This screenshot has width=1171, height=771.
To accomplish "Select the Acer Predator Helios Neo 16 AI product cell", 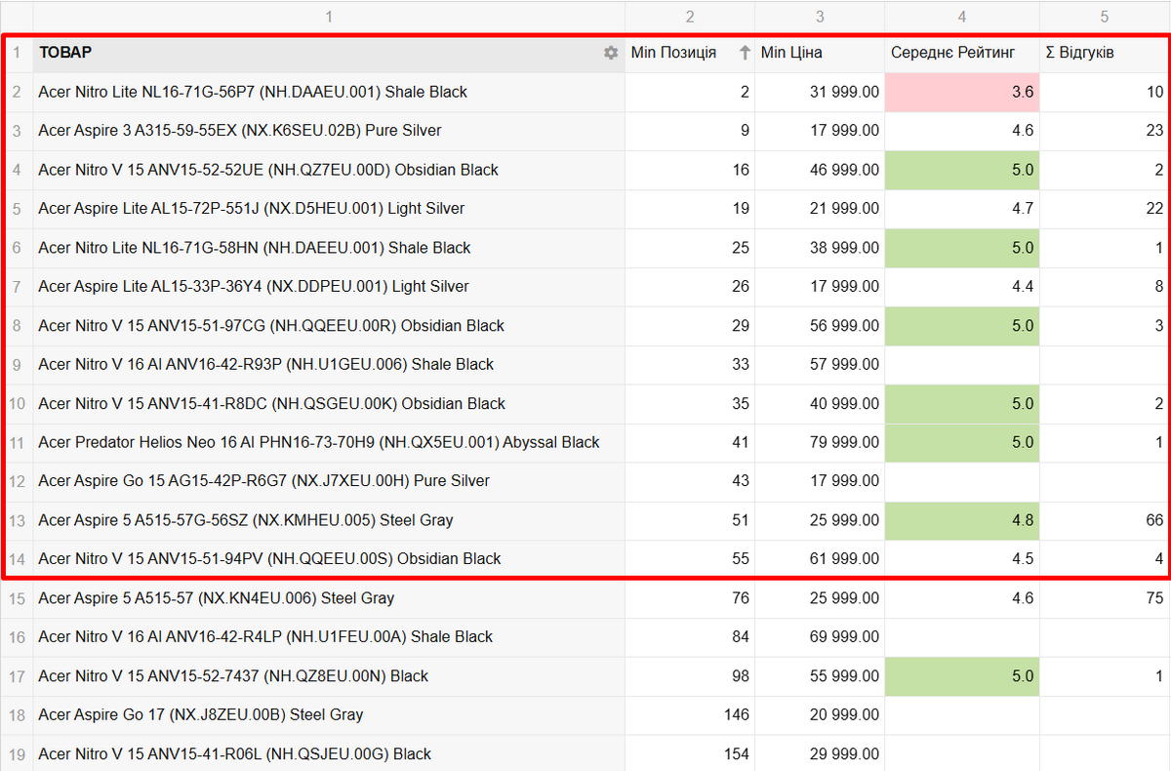I will pos(319,442).
